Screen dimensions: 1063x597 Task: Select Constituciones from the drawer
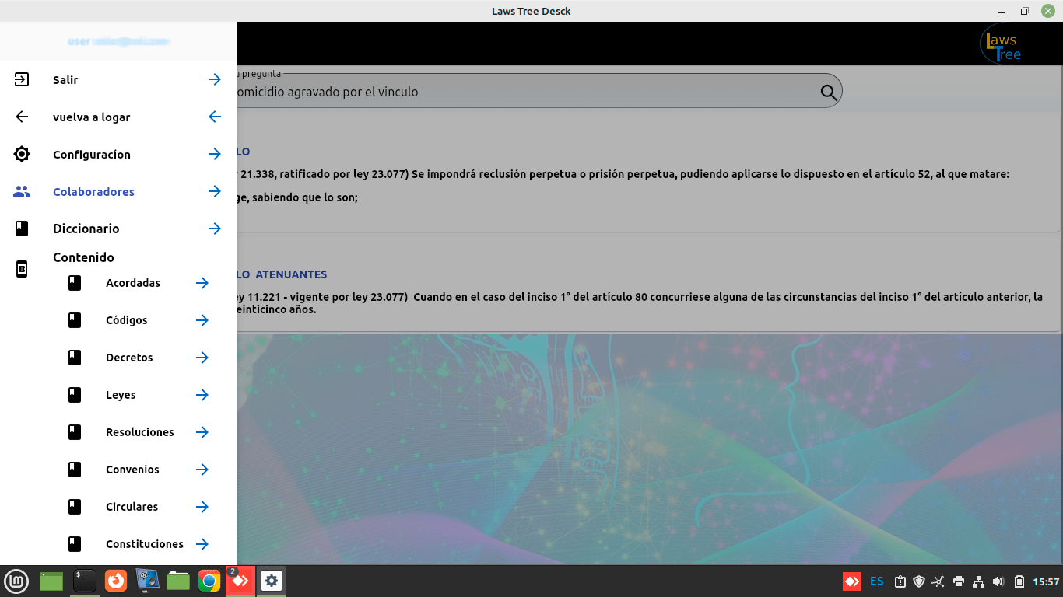(x=145, y=544)
